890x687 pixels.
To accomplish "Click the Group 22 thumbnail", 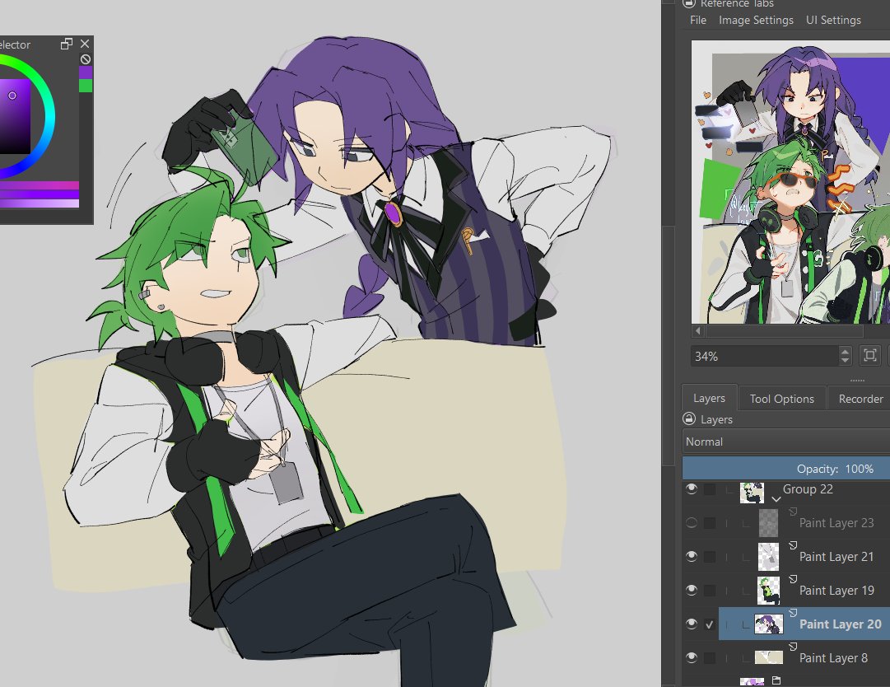I will click(x=752, y=493).
